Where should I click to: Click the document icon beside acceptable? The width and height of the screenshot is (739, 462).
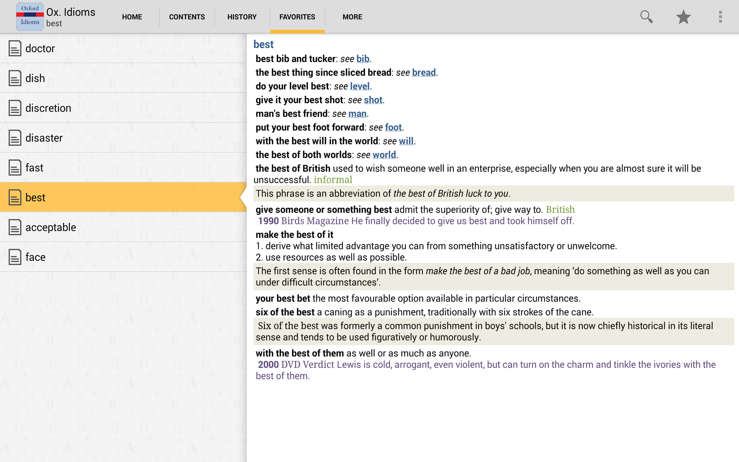coord(14,227)
